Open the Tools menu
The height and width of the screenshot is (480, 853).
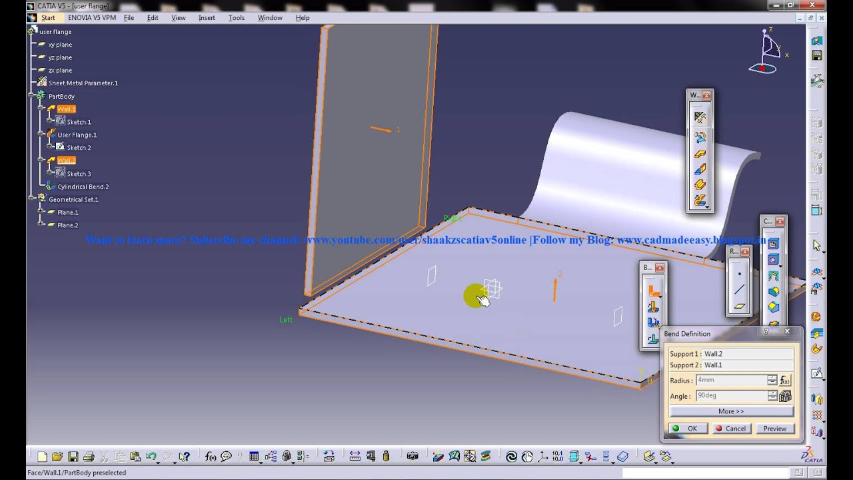(237, 18)
